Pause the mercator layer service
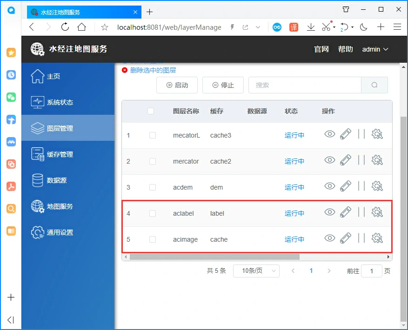Image resolution: width=408 pixels, height=330 pixels. 361,160
